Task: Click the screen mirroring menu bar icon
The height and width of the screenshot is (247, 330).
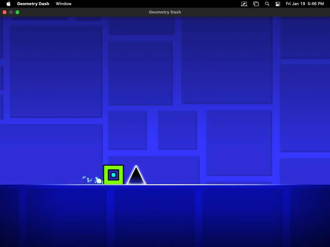Action: (244, 4)
